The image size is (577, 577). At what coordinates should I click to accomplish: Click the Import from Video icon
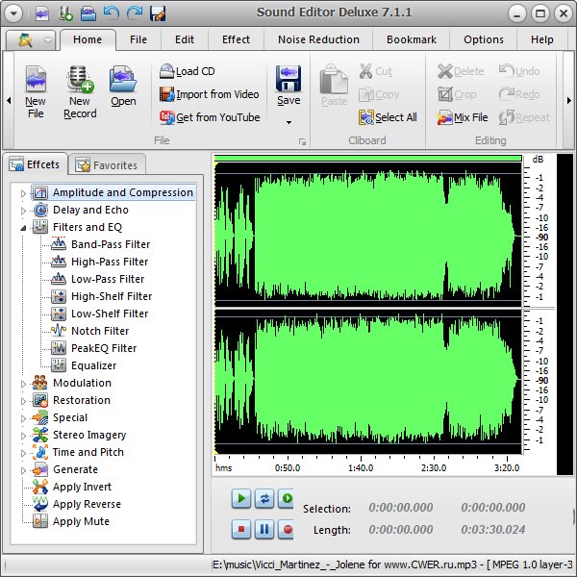[x=166, y=94]
